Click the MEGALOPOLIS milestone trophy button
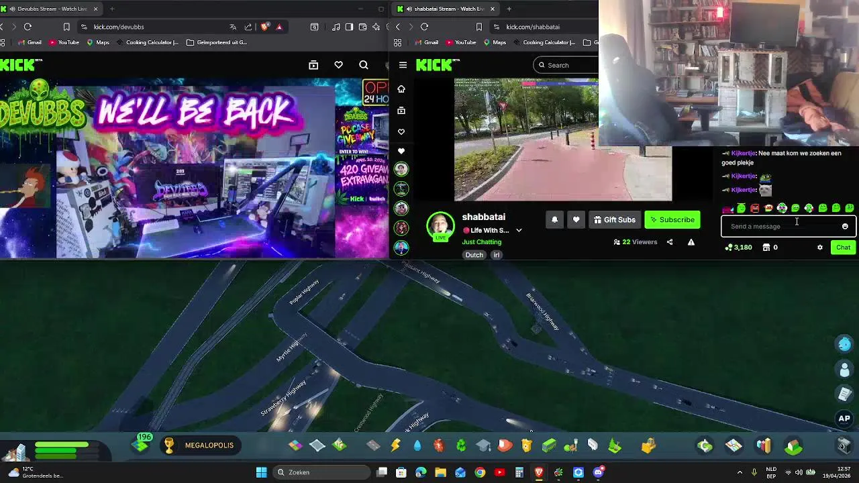 (x=199, y=445)
